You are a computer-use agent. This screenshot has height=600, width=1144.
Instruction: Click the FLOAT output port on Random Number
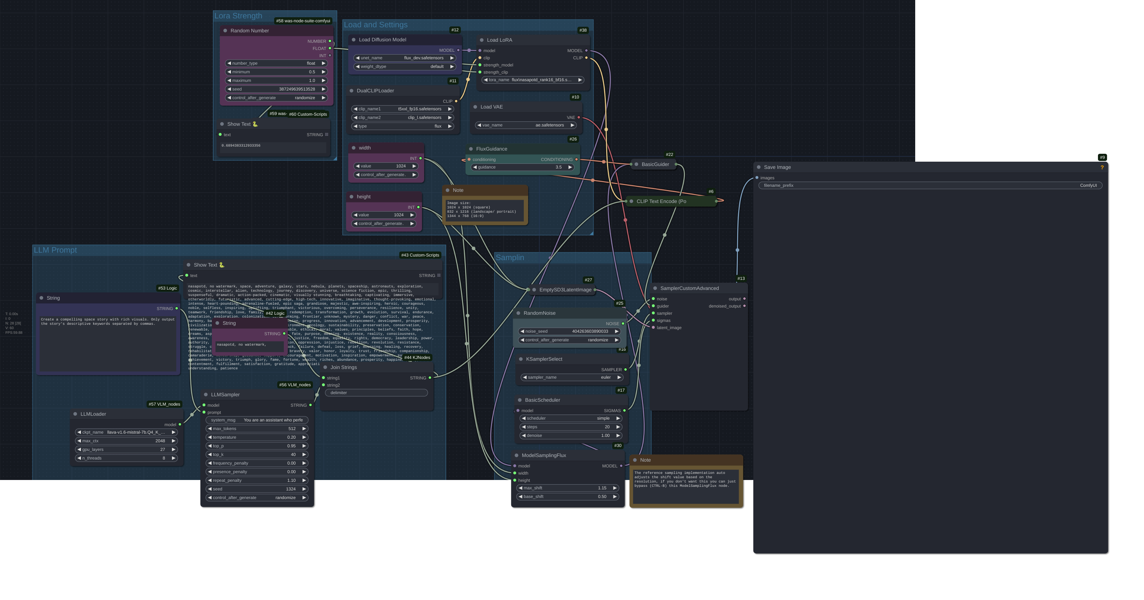coord(330,49)
